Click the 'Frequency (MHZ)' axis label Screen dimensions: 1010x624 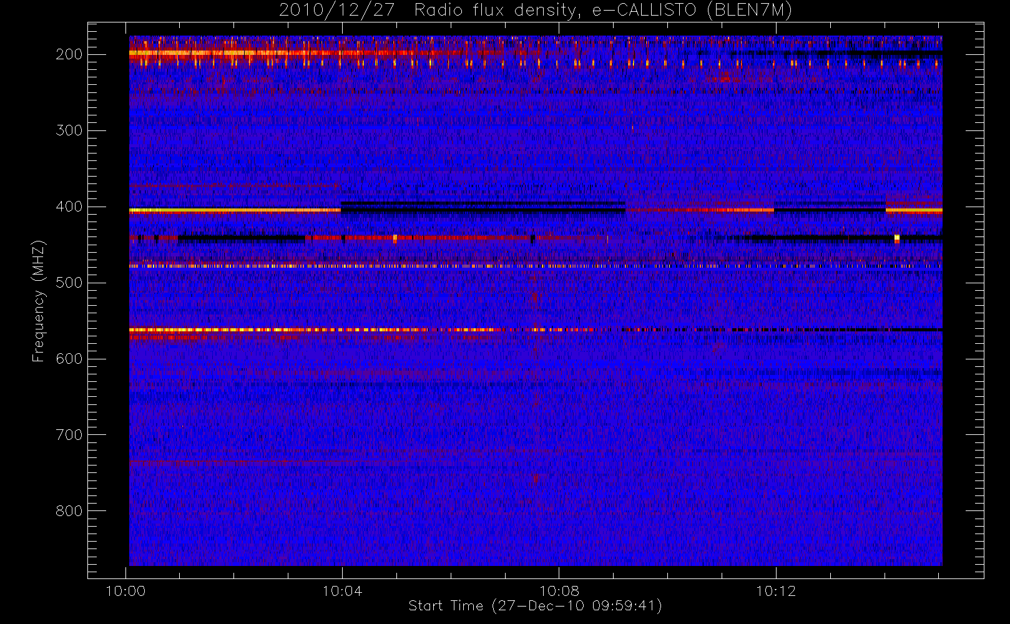click(x=39, y=301)
